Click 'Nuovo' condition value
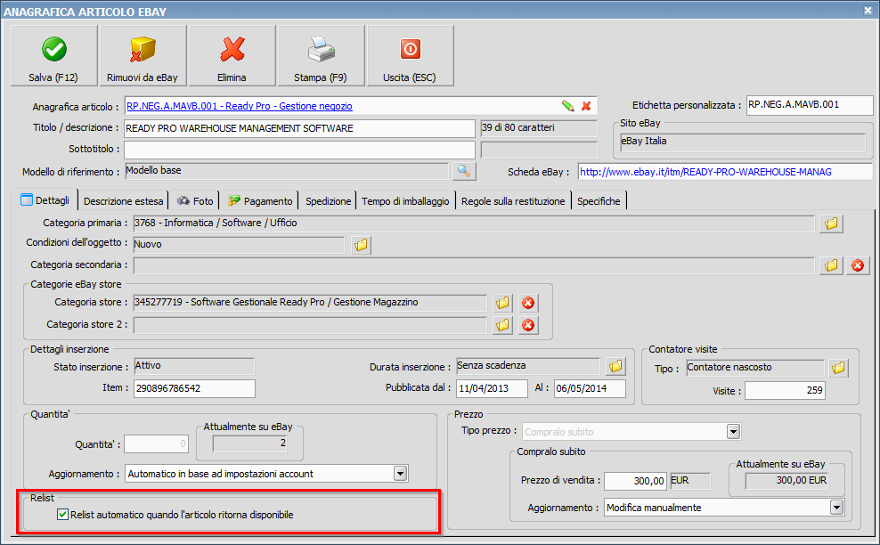This screenshot has height=545, width=880. pos(239,245)
